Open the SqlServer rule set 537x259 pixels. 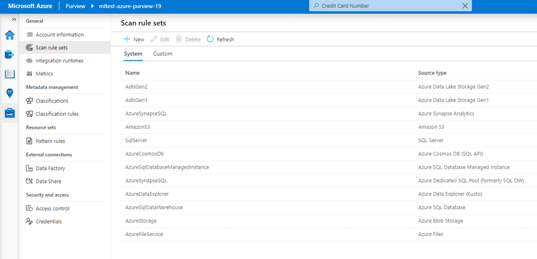point(136,140)
